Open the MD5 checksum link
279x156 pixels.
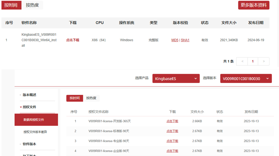pos(175,40)
